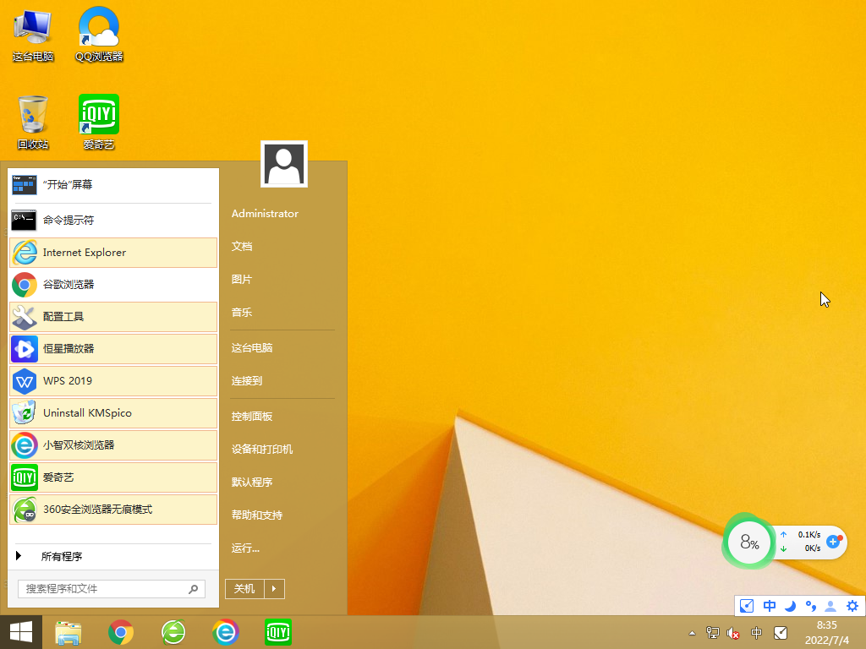The width and height of the screenshot is (866, 649).
Task: Open Internet Explorer from the taskbar
Action: tap(225, 632)
